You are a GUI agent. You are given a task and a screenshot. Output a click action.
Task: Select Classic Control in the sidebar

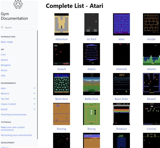(x=8, y=104)
